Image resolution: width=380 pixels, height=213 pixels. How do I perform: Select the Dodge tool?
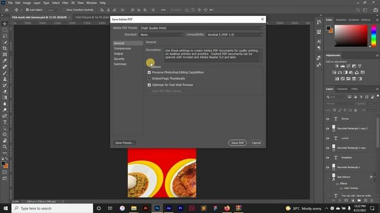(x=5, y=110)
